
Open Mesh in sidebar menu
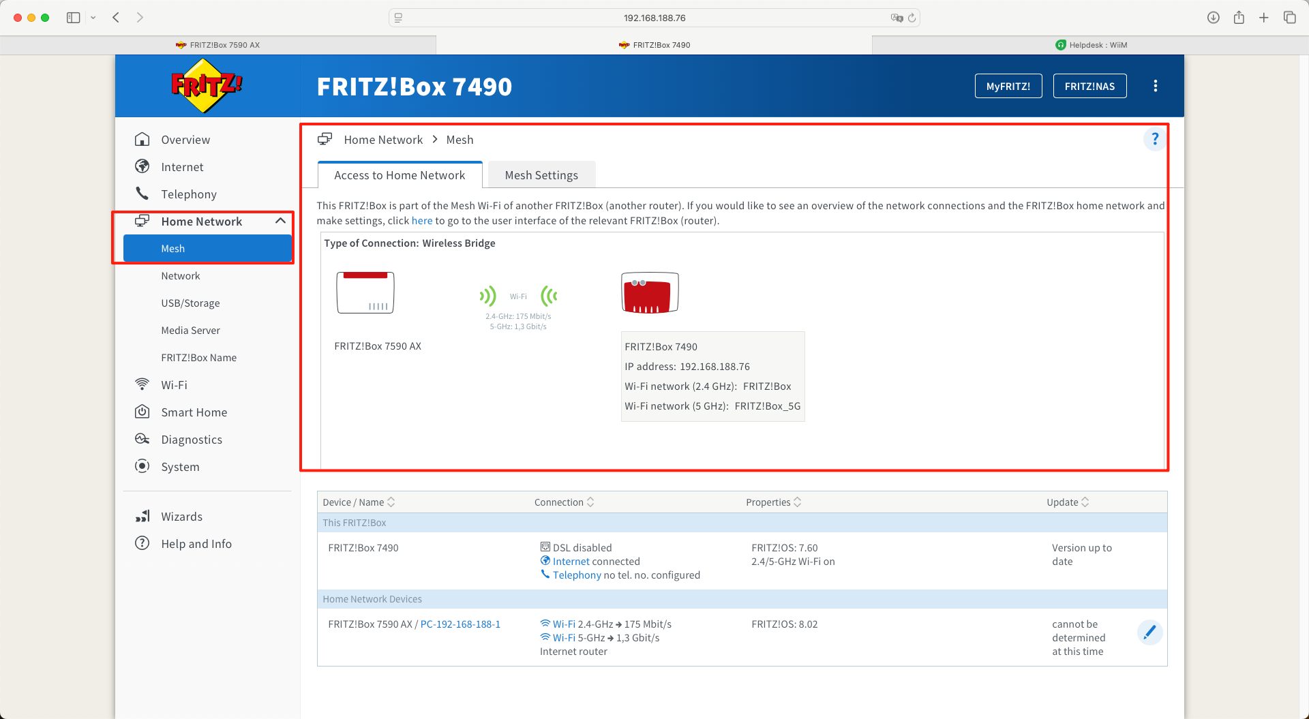(207, 248)
